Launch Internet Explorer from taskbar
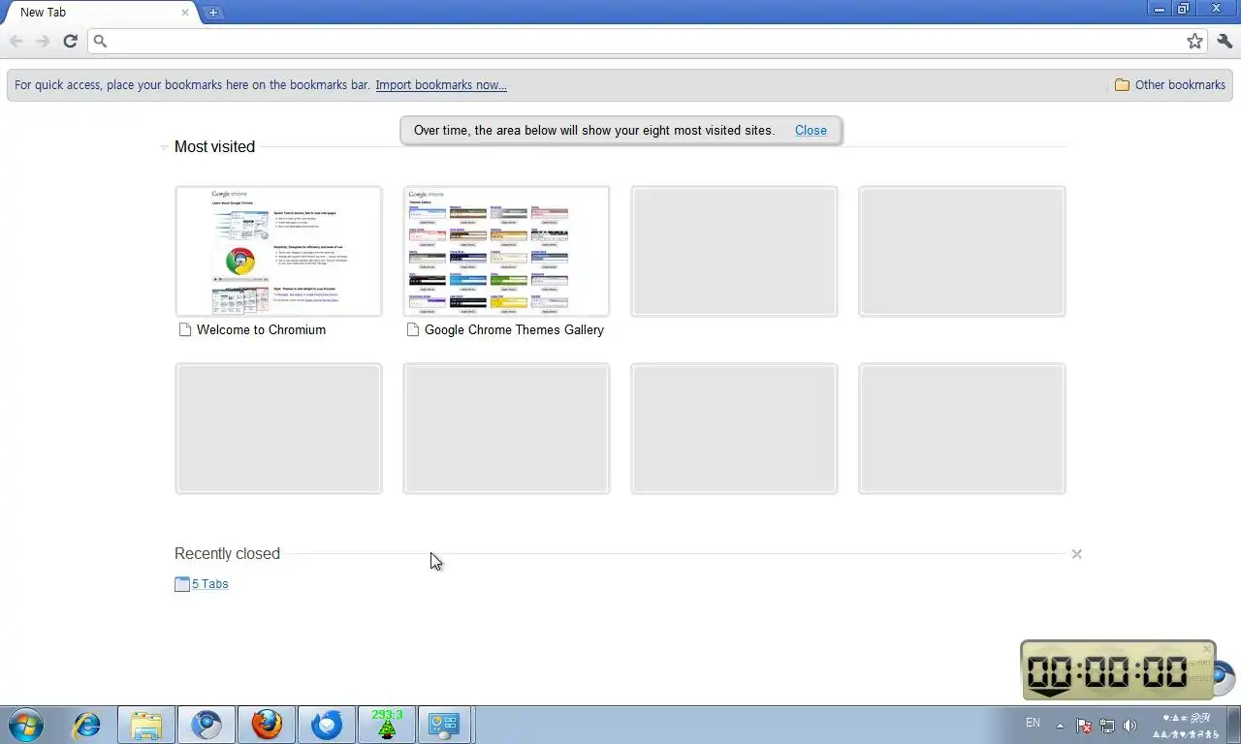 [x=86, y=725]
